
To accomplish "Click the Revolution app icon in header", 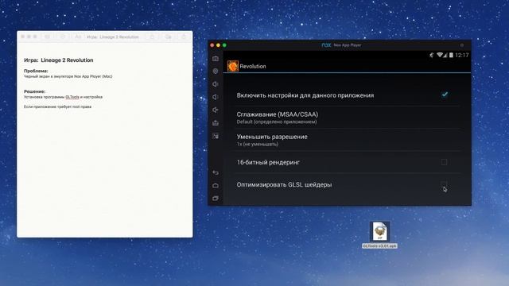I will [x=233, y=66].
